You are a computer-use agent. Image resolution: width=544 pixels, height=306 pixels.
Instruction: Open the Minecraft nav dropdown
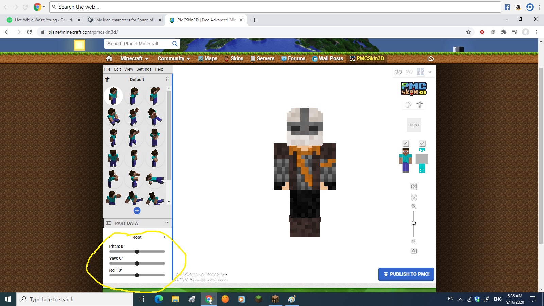tap(134, 58)
